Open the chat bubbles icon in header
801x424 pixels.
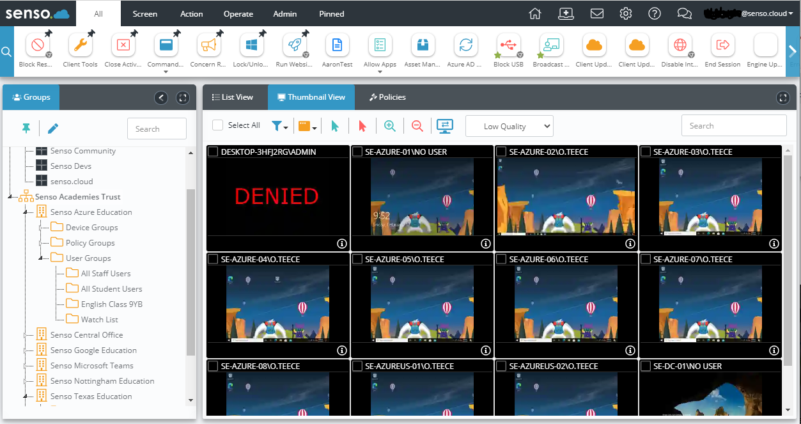(x=685, y=13)
